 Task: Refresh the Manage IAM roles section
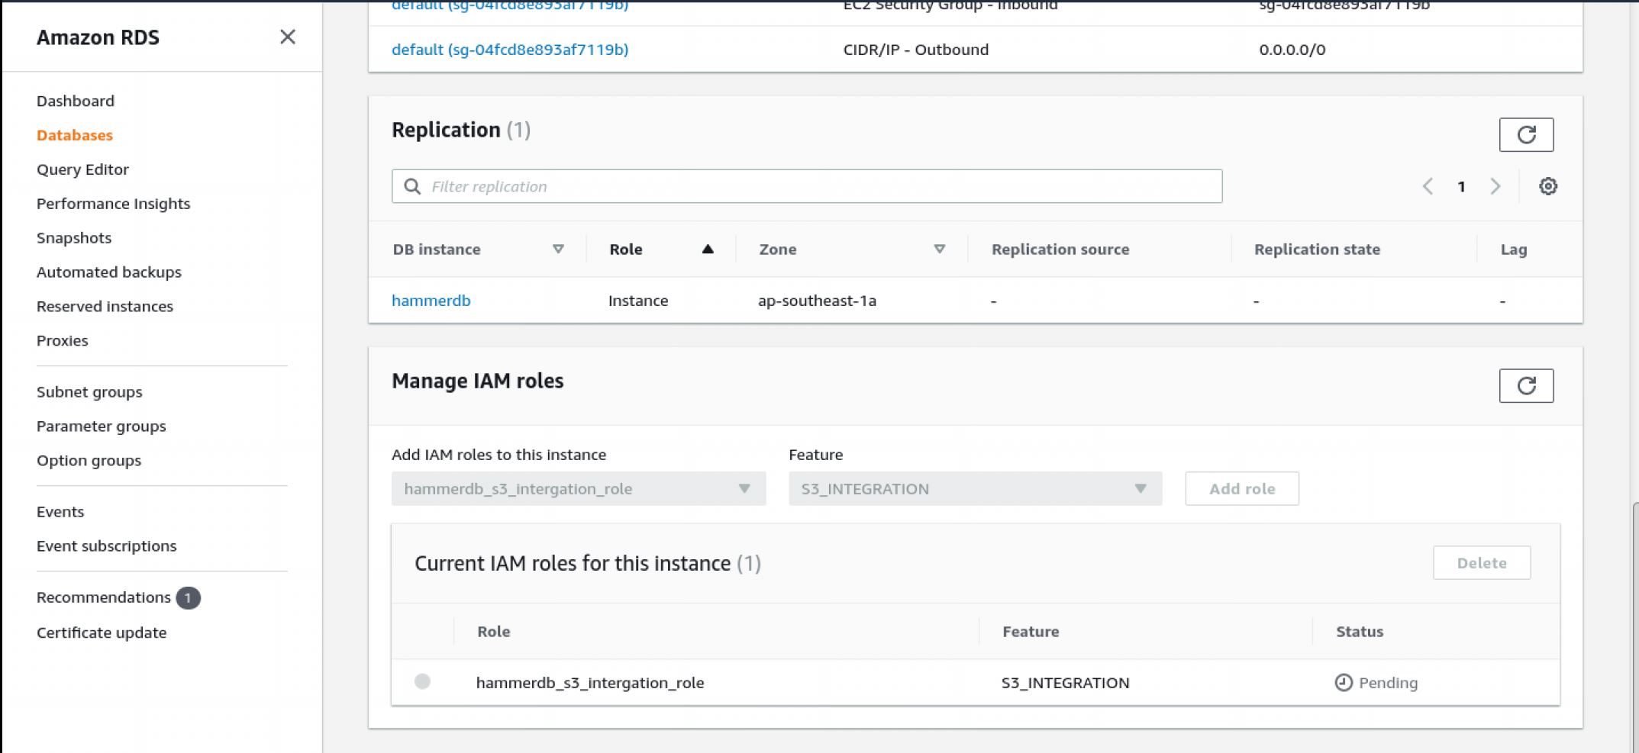coord(1525,386)
